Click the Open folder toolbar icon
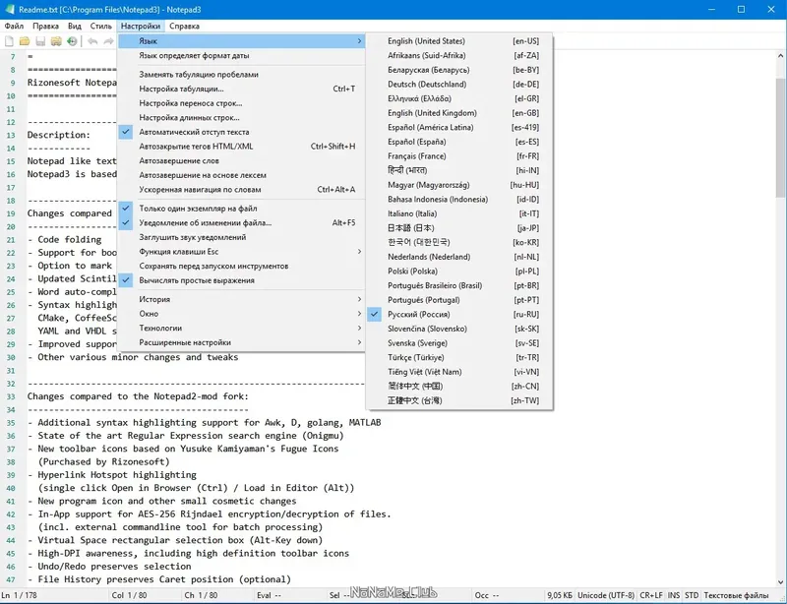This screenshot has width=787, height=604. tap(24, 41)
